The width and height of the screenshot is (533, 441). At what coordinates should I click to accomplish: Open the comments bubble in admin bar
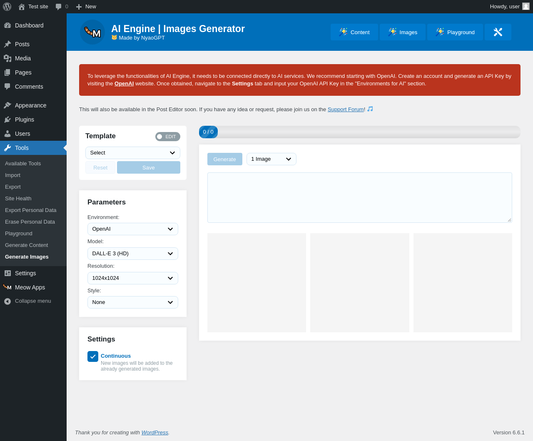[x=59, y=7]
